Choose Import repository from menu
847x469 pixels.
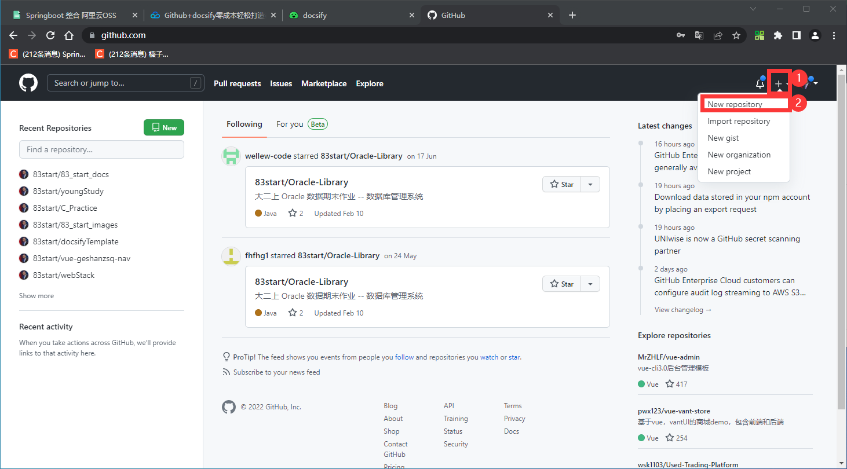(744, 121)
